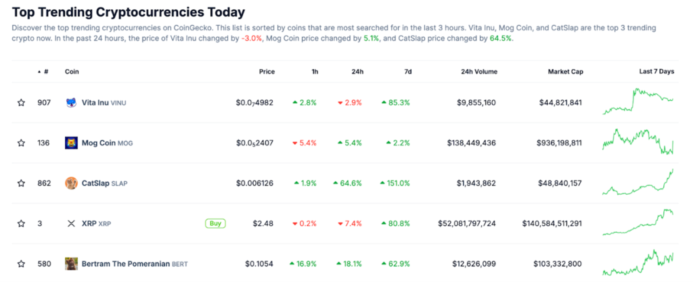This screenshot has width=693, height=282.
Task: Open XRP's last 7 days sparkline chart
Action: tap(638, 222)
